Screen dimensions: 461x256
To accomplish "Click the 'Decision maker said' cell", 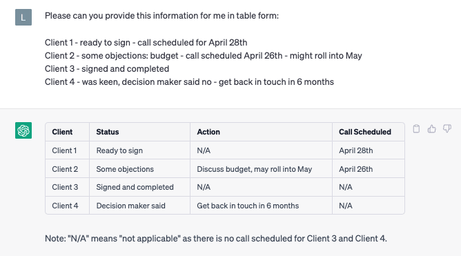I will coord(139,206).
